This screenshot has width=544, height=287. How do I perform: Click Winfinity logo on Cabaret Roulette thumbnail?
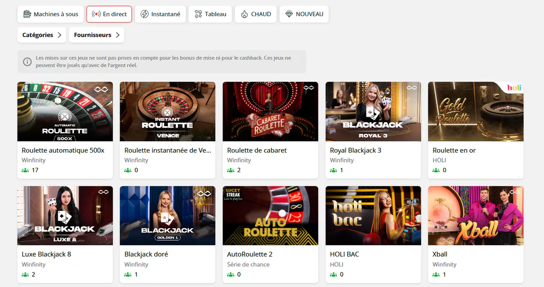coord(308,87)
